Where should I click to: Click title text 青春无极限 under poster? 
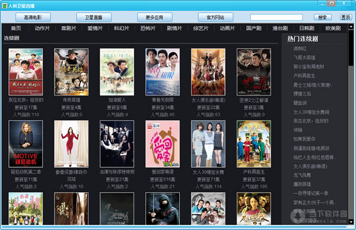pos(163,100)
